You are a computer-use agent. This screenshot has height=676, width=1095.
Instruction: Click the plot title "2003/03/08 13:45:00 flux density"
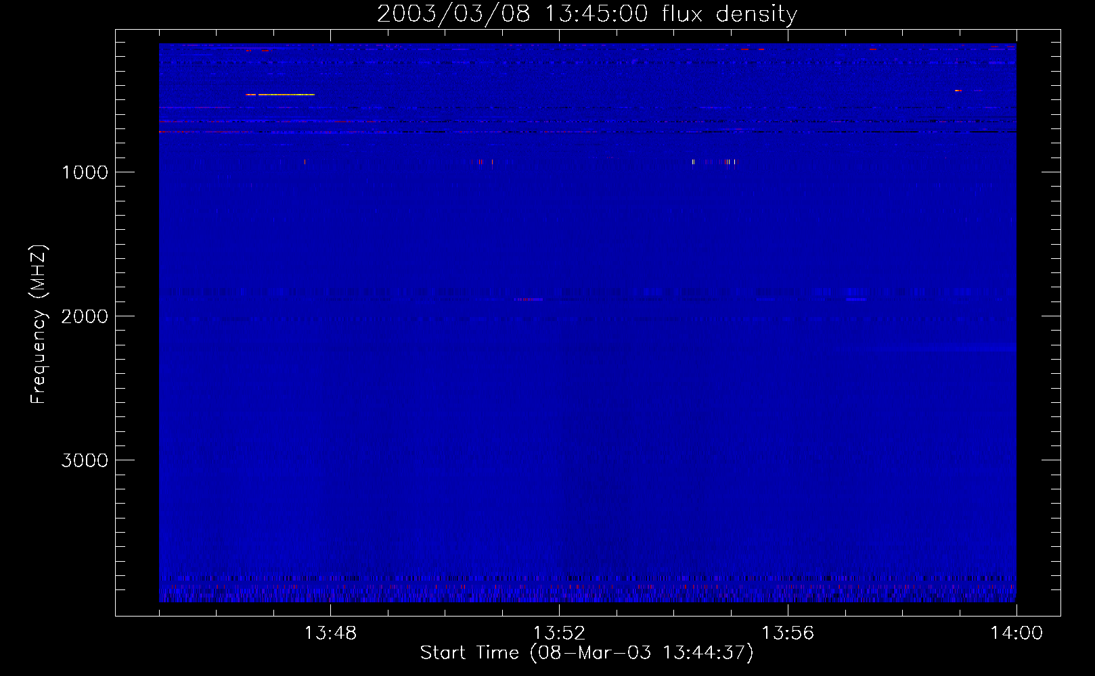pyautogui.click(x=587, y=14)
